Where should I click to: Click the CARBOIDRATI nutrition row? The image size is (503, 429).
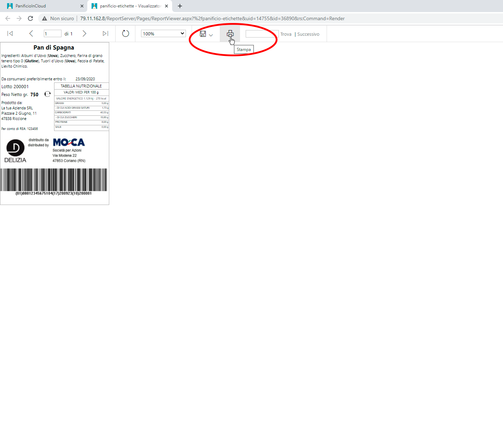coord(82,113)
